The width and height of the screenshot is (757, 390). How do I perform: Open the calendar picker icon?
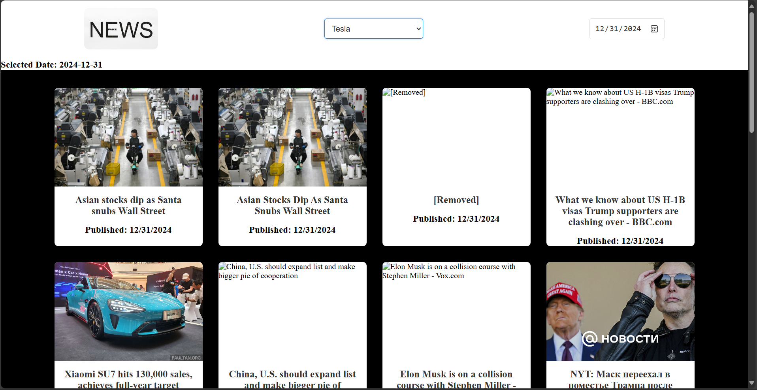[x=654, y=29]
